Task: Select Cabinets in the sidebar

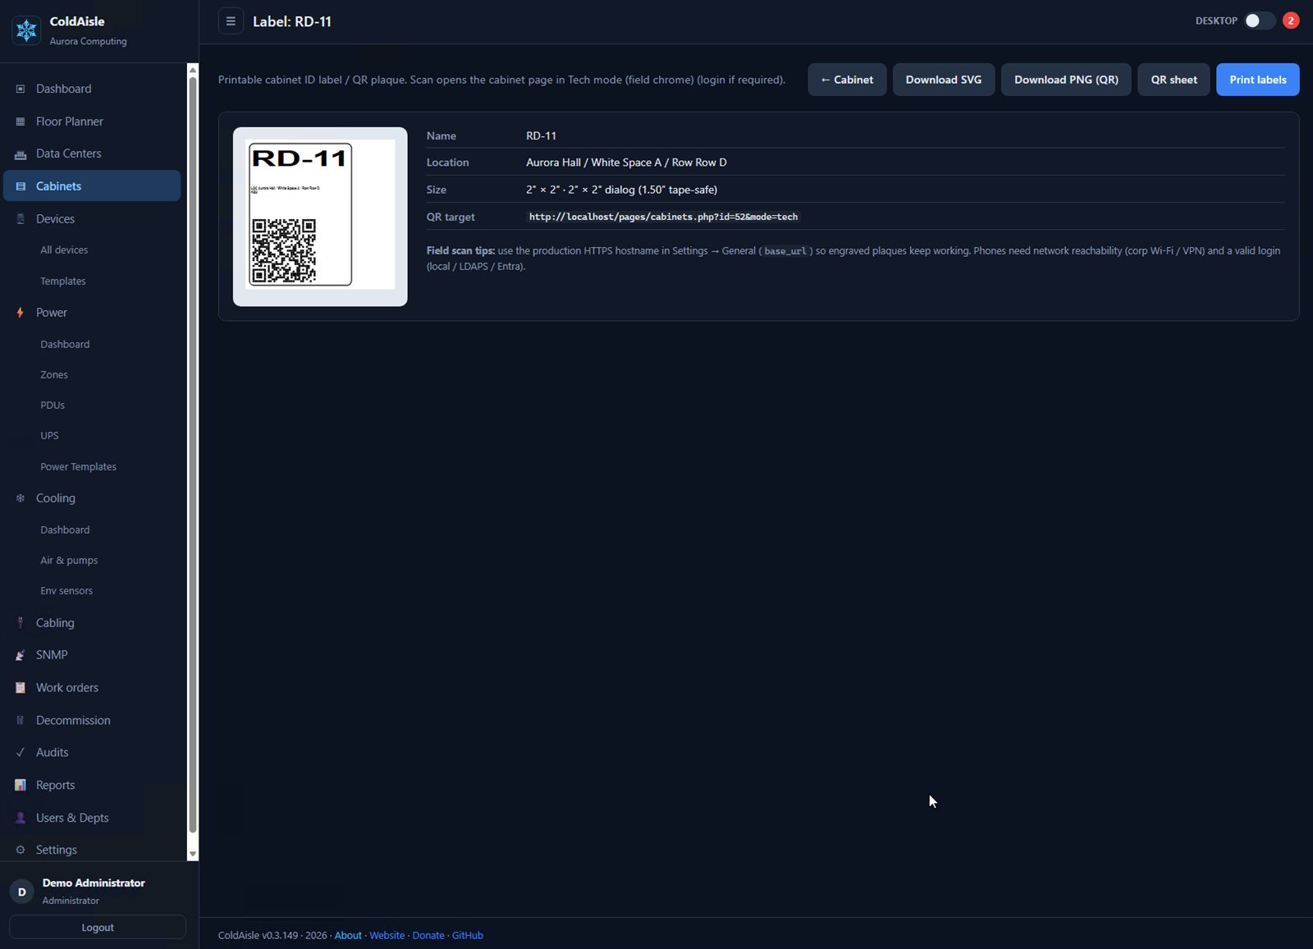Action: point(92,186)
